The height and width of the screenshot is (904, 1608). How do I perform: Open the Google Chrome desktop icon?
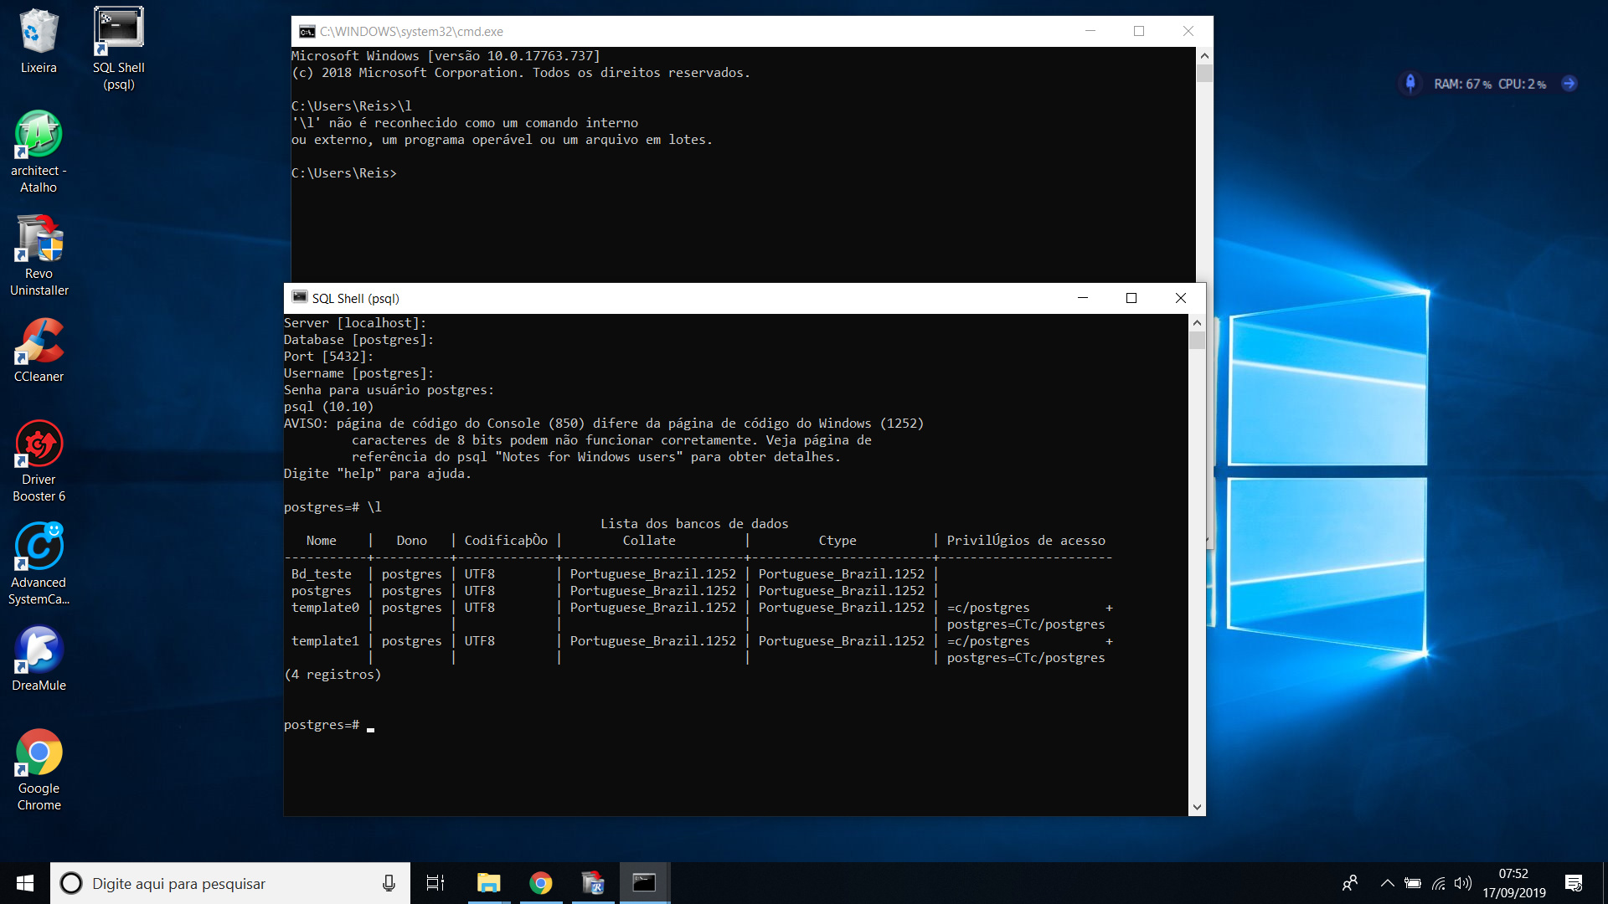pyautogui.click(x=39, y=753)
